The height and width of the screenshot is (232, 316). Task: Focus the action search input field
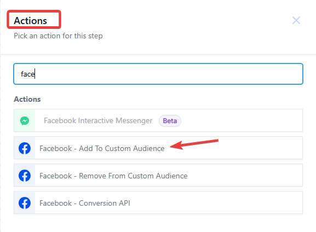pos(158,74)
